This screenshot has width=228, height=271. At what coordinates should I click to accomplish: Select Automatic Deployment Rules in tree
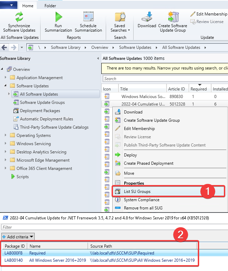click(x=46, y=119)
